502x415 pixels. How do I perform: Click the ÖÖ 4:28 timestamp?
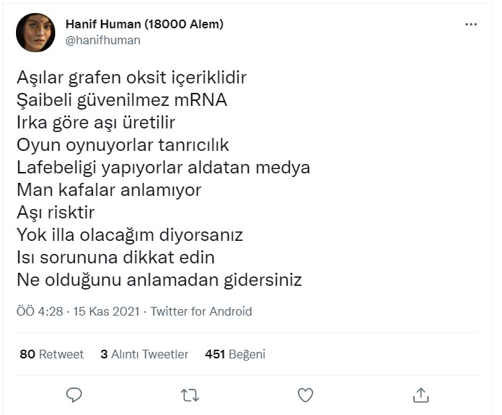coord(40,311)
